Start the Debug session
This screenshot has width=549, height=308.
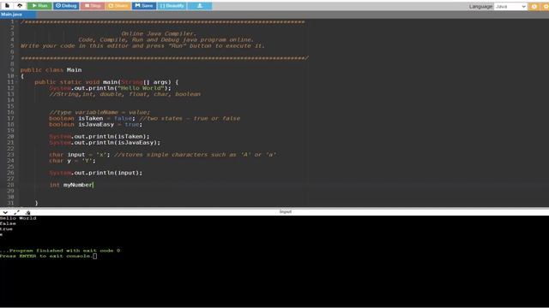[x=66, y=6]
